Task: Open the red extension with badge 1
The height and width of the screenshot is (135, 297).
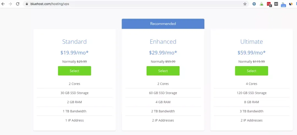Action: (x=269, y=4)
